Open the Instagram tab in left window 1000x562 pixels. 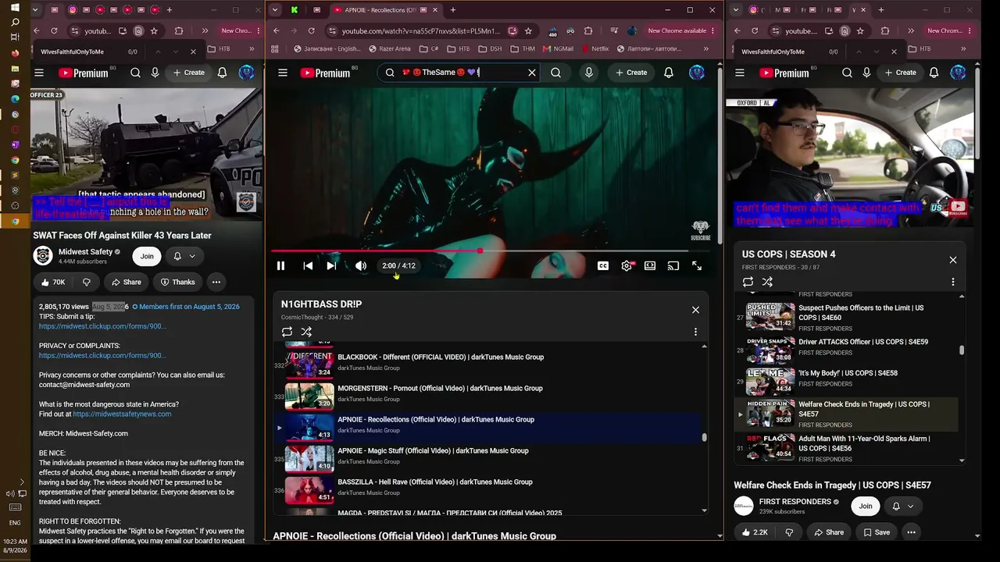tap(72, 10)
